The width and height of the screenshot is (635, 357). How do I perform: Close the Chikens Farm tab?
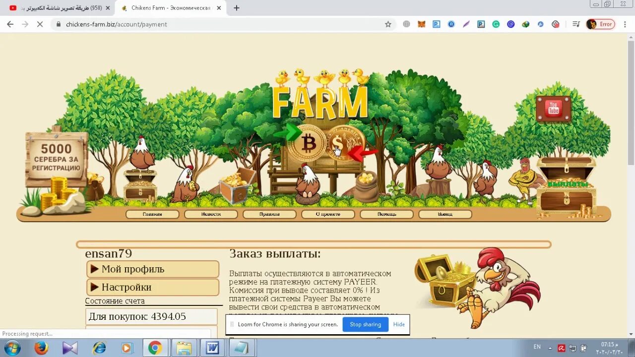219,8
